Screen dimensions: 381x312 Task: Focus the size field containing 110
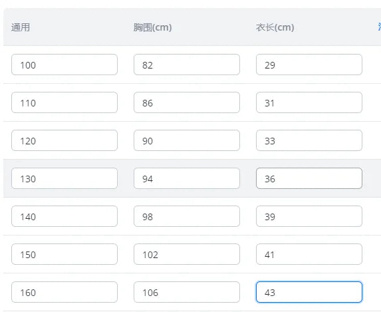coord(64,102)
